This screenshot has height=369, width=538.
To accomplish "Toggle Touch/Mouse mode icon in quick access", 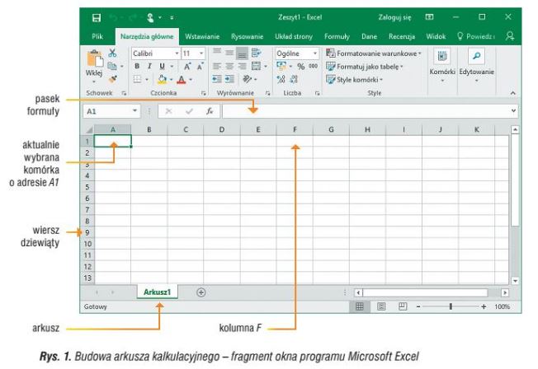I will pos(150,17).
